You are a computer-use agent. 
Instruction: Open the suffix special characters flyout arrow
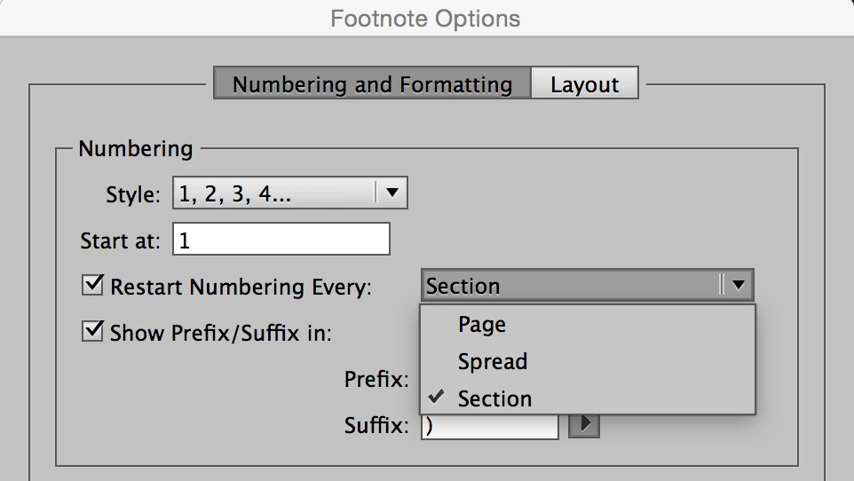click(x=583, y=425)
